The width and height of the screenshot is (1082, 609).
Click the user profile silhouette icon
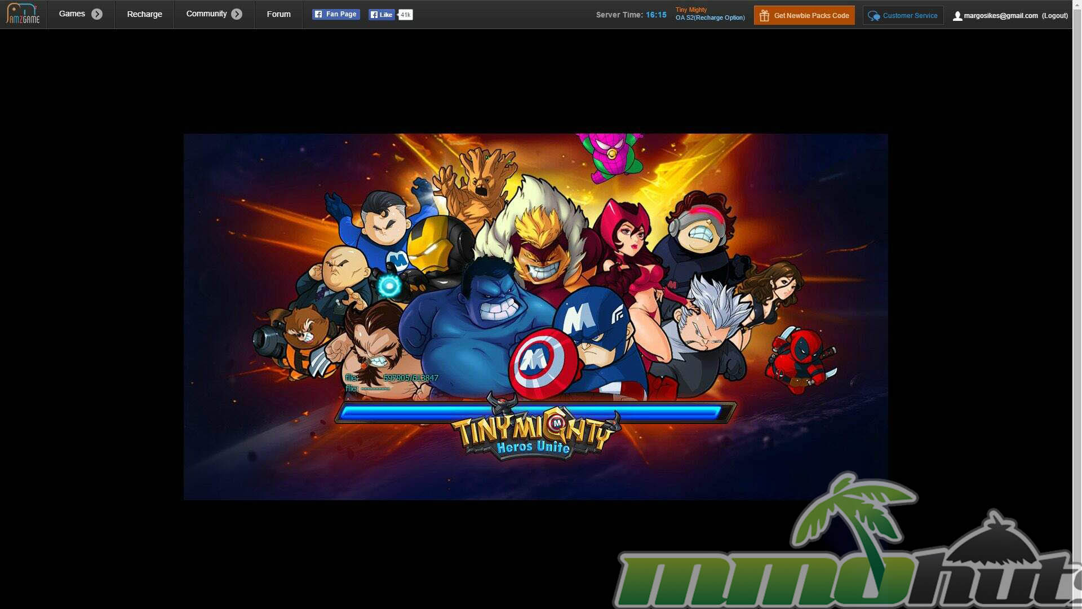click(957, 16)
